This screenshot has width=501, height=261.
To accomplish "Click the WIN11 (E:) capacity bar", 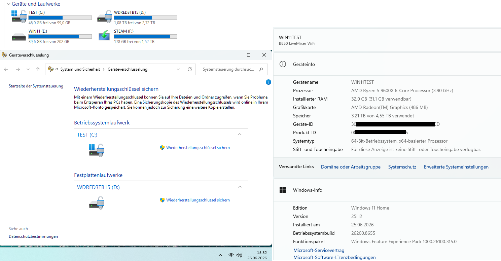I will pyautogui.click(x=60, y=36).
